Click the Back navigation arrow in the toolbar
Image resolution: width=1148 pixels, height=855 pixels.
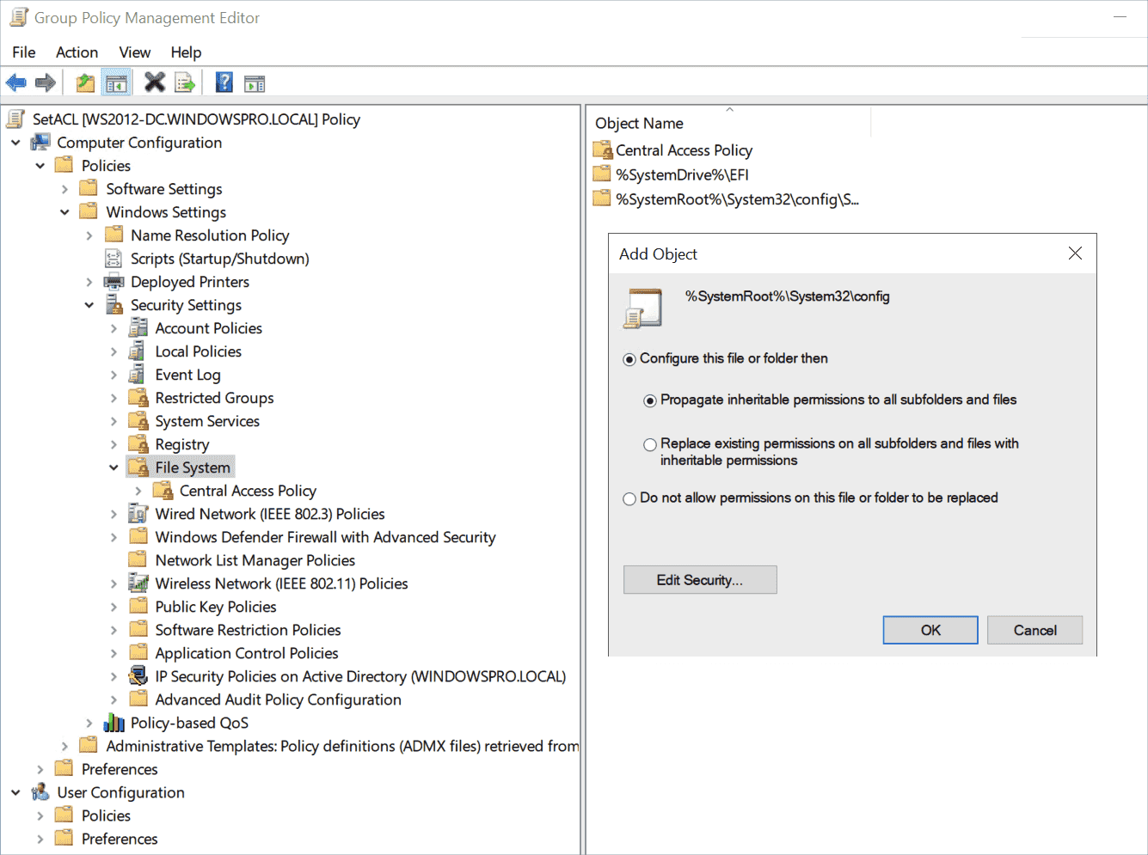click(15, 82)
